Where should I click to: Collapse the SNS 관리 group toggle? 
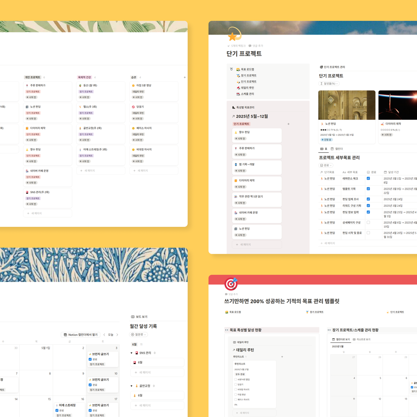tap(132, 353)
